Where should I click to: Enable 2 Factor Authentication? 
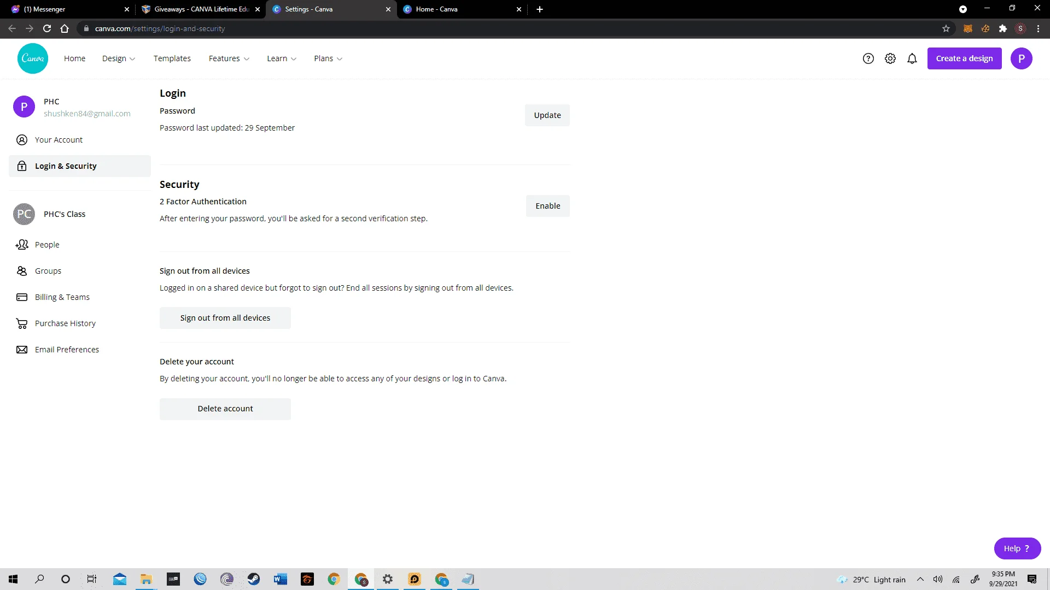548,206
